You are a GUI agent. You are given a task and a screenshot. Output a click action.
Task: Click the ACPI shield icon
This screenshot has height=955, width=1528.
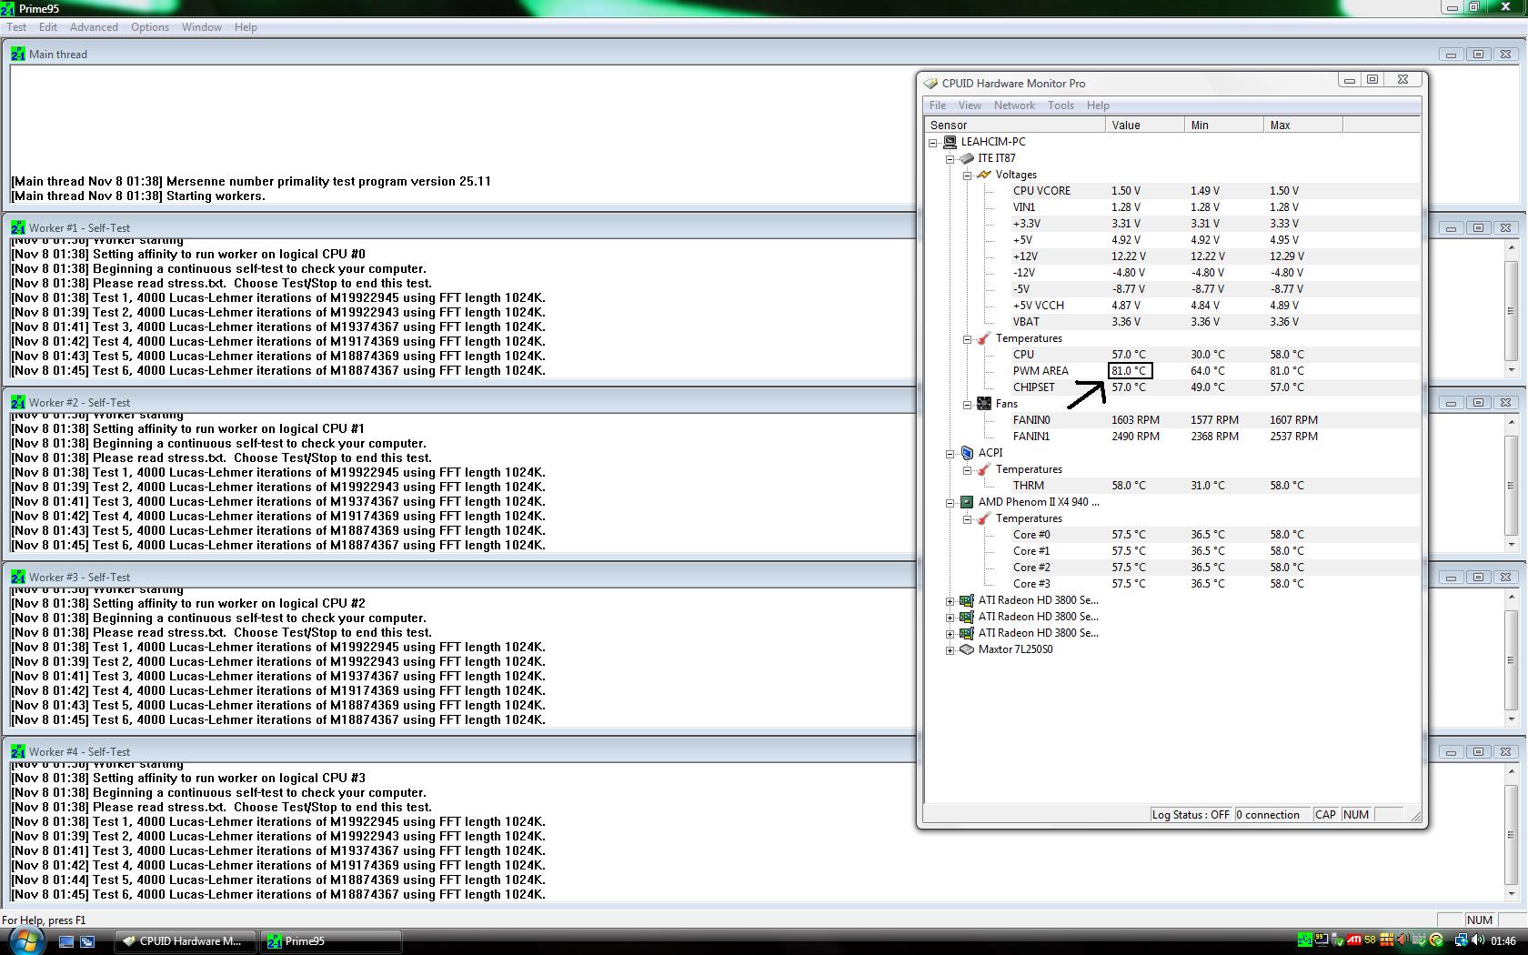[967, 453]
